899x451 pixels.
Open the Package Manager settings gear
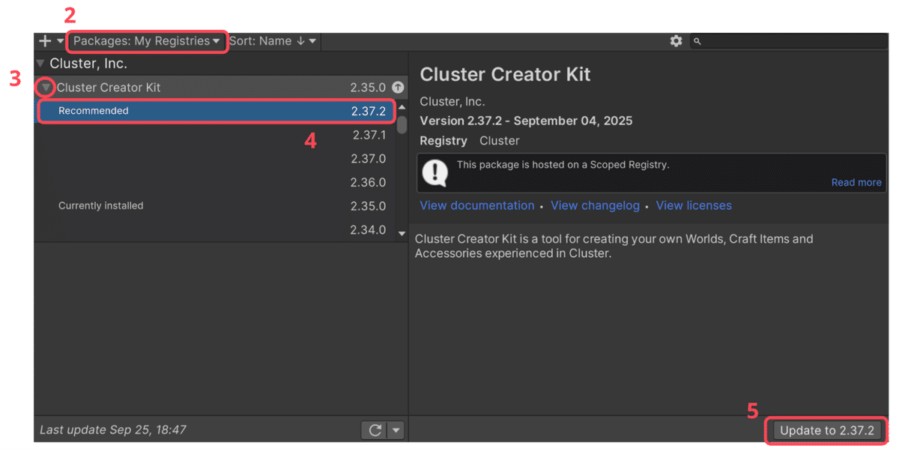[676, 41]
